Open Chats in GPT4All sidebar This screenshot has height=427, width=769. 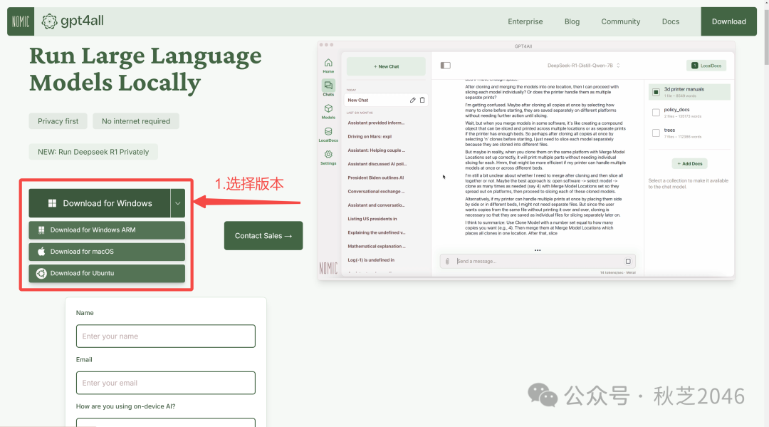(328, 88)
